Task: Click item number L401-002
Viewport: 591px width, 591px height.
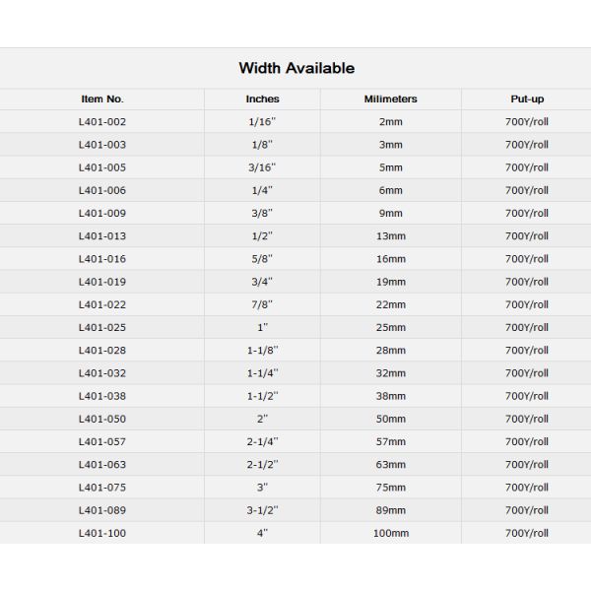Action: point(102,122)
